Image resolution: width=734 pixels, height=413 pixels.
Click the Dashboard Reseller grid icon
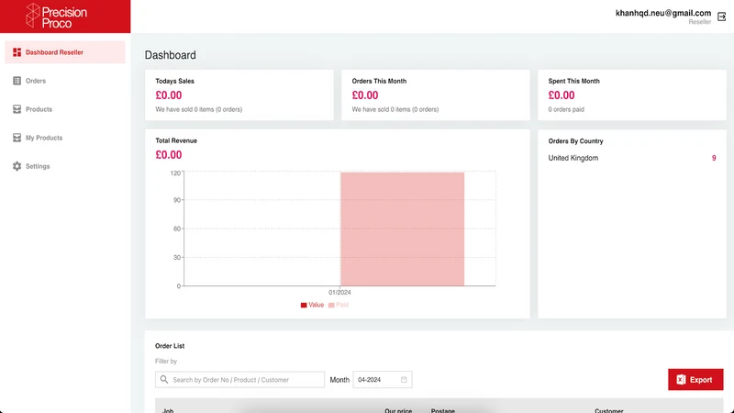pyautogui.click(x=17, y=52)
